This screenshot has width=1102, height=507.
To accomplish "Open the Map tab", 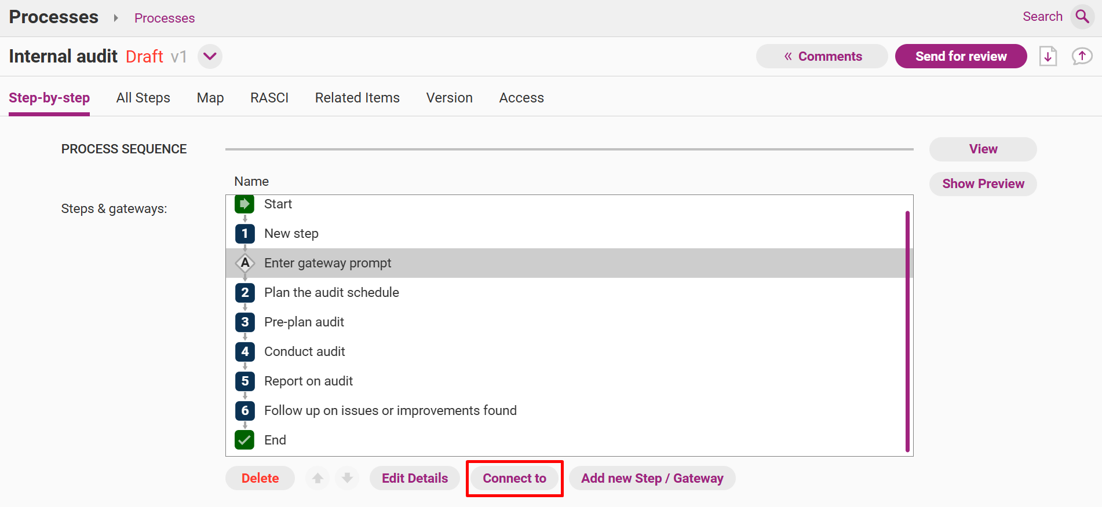I will tap(210, 98).
